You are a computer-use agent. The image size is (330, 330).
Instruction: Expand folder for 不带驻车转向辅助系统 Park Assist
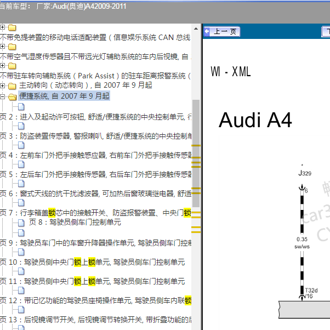point(2,66)
